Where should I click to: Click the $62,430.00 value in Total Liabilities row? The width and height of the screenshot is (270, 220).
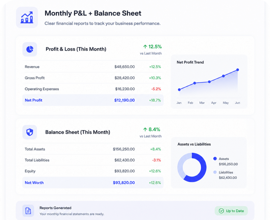tap(125, 160)
